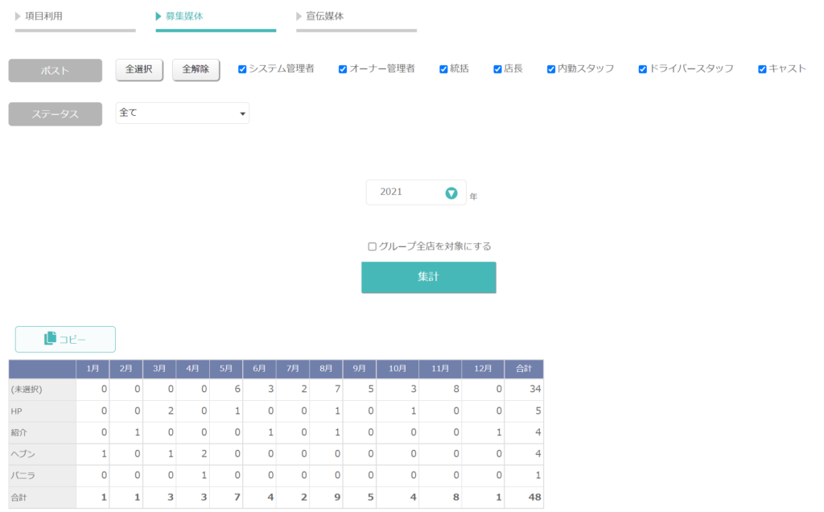Screen dimensions: 824x512
Task: Click the caret arrow of status select
Action: [242, 114]
